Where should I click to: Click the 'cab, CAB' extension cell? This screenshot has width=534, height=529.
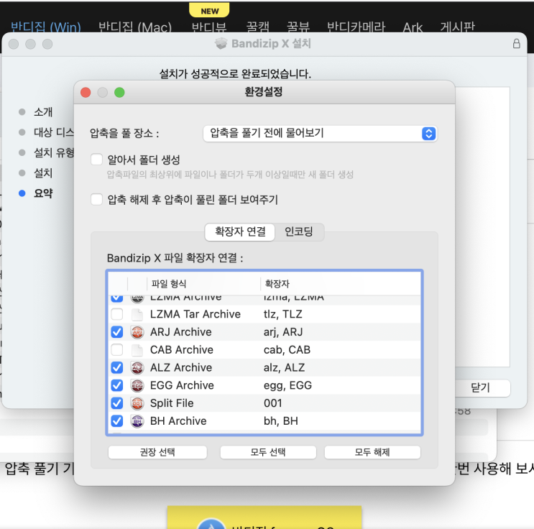click(x=287, y=350)
